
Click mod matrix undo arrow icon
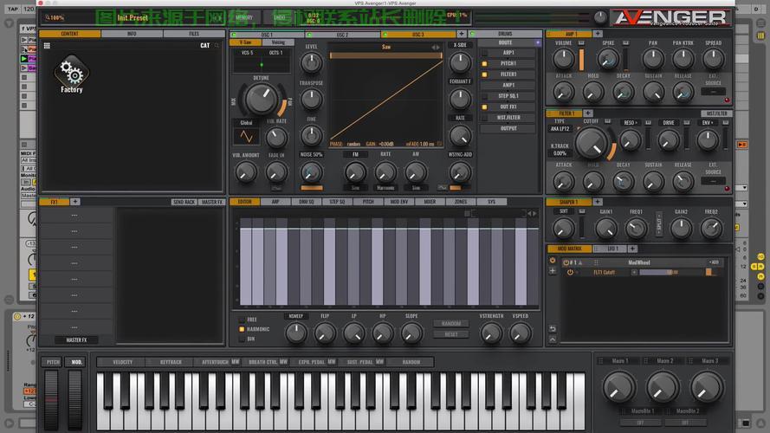coord(553,328)
